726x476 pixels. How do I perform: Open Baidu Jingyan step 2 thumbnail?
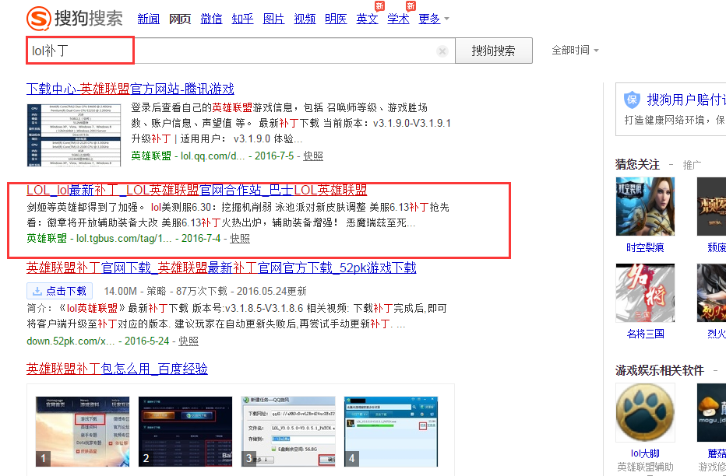[185, 432]
